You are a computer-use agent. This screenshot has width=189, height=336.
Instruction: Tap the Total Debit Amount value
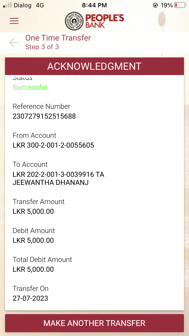point(33,269)
